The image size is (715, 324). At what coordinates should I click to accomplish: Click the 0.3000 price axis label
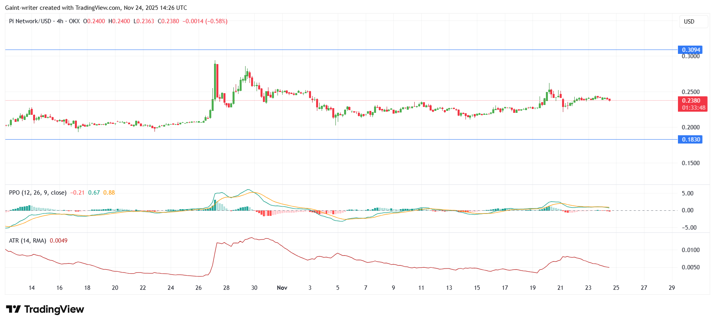pyautogui.click(x=691, y=56)
